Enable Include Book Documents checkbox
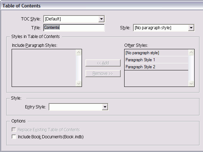The image size is (203, 152). (x=14, y=137)
